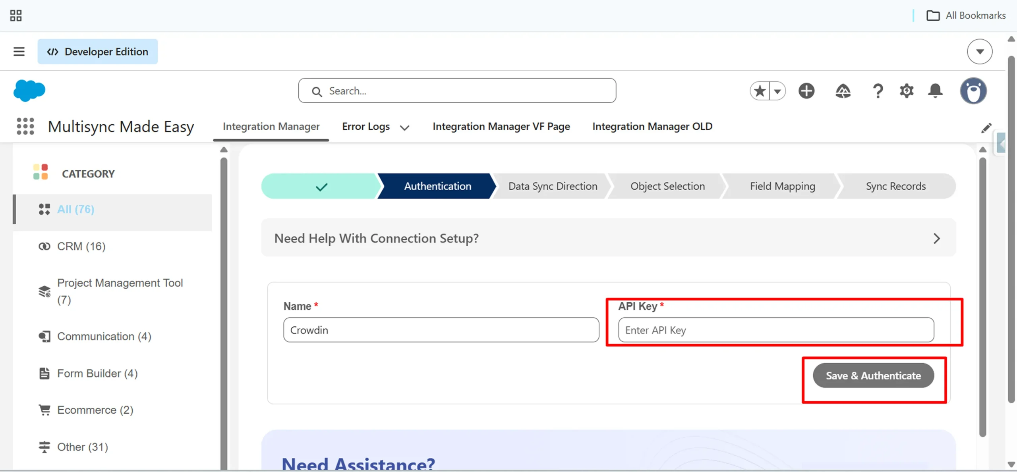Open the Integration Manager OLD tab

(652, 127)
